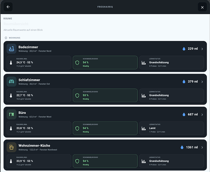Open the Schlafzimmer room title
Screen dimensions: 210x172
[x=29, y=80]
